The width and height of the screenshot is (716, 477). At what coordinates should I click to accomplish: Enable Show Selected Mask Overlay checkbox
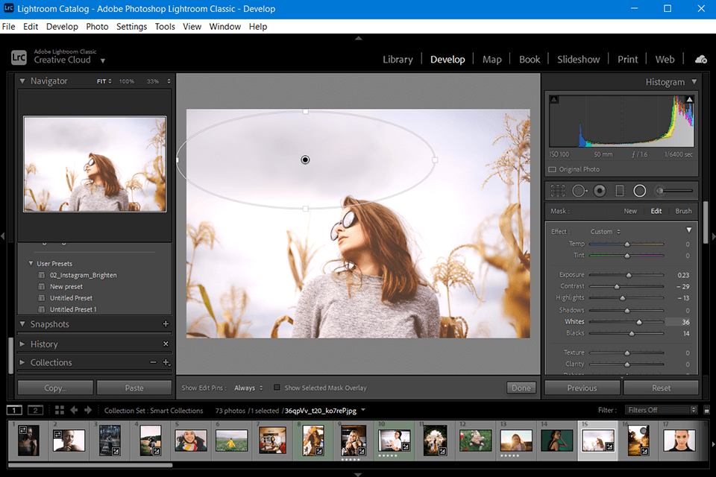277,388
